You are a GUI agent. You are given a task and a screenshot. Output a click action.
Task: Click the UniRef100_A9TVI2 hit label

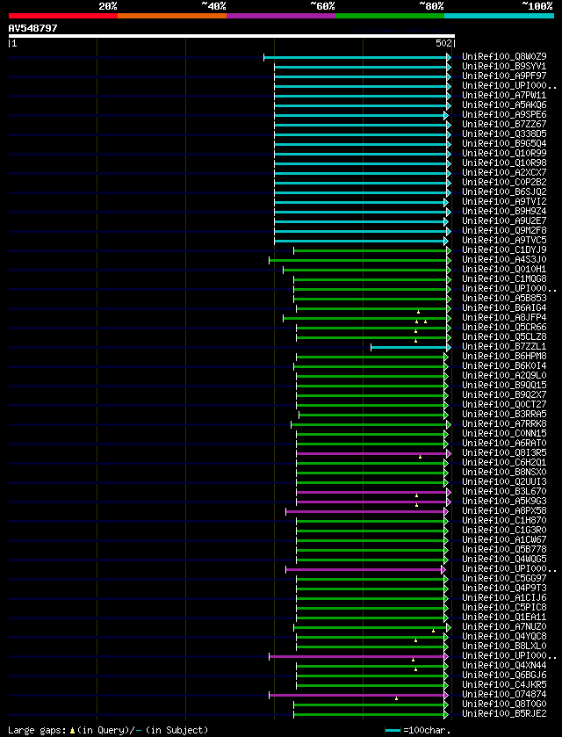click(x=504, y=202)
